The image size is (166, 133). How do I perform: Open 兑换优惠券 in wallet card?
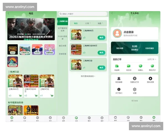[x=149, y=48]
